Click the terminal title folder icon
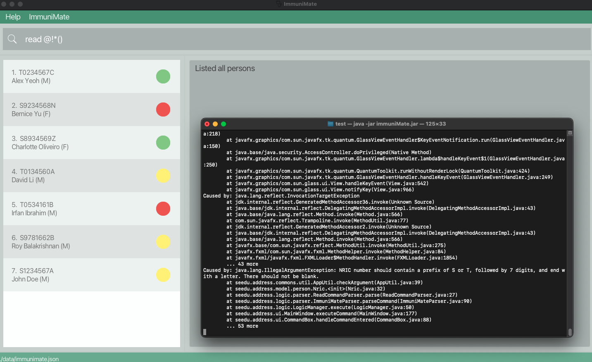The width and height of the screenshot is (592, 362). coord(330,124)
